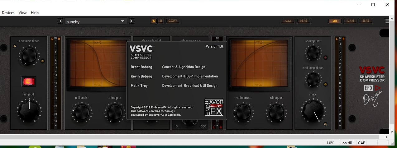Select the R/S channel view

coord(366,21)
